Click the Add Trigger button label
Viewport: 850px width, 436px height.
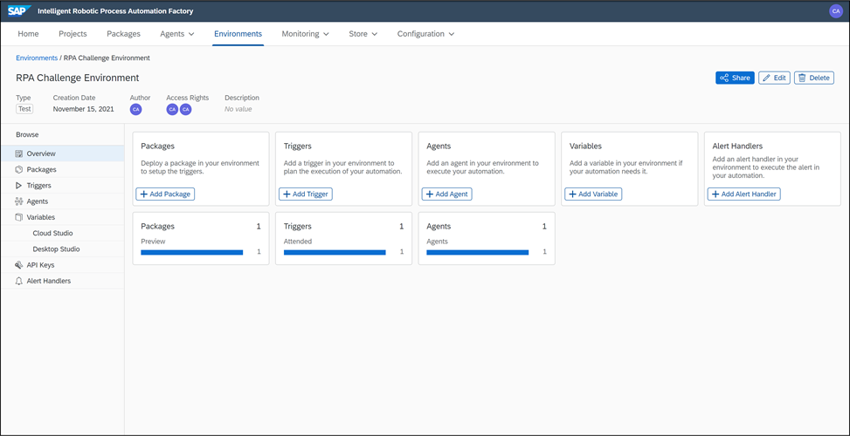(310, 194)
